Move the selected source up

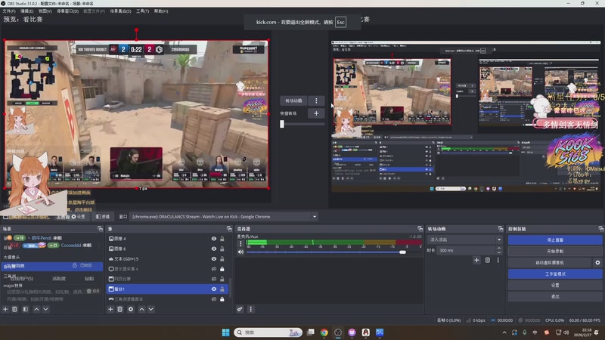point(141,309)
